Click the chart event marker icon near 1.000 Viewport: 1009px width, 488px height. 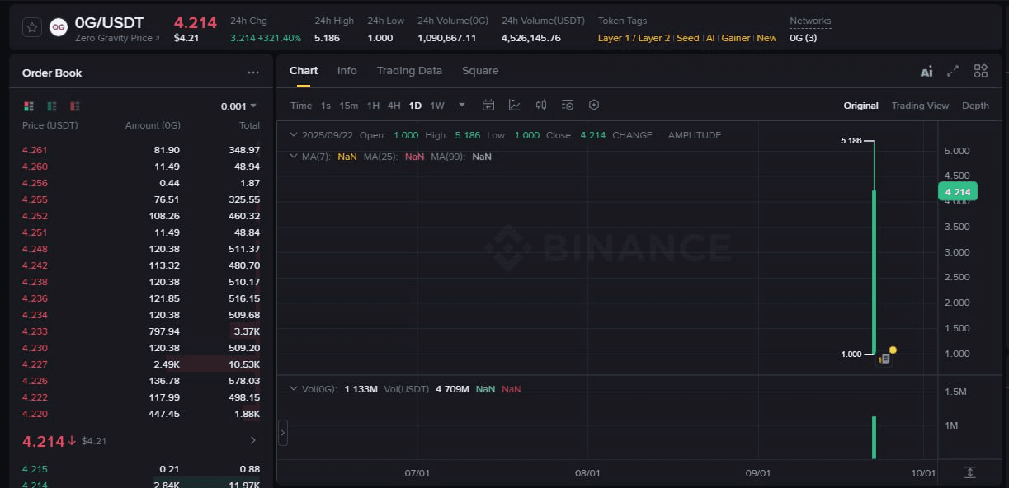[x=884, y=359]
